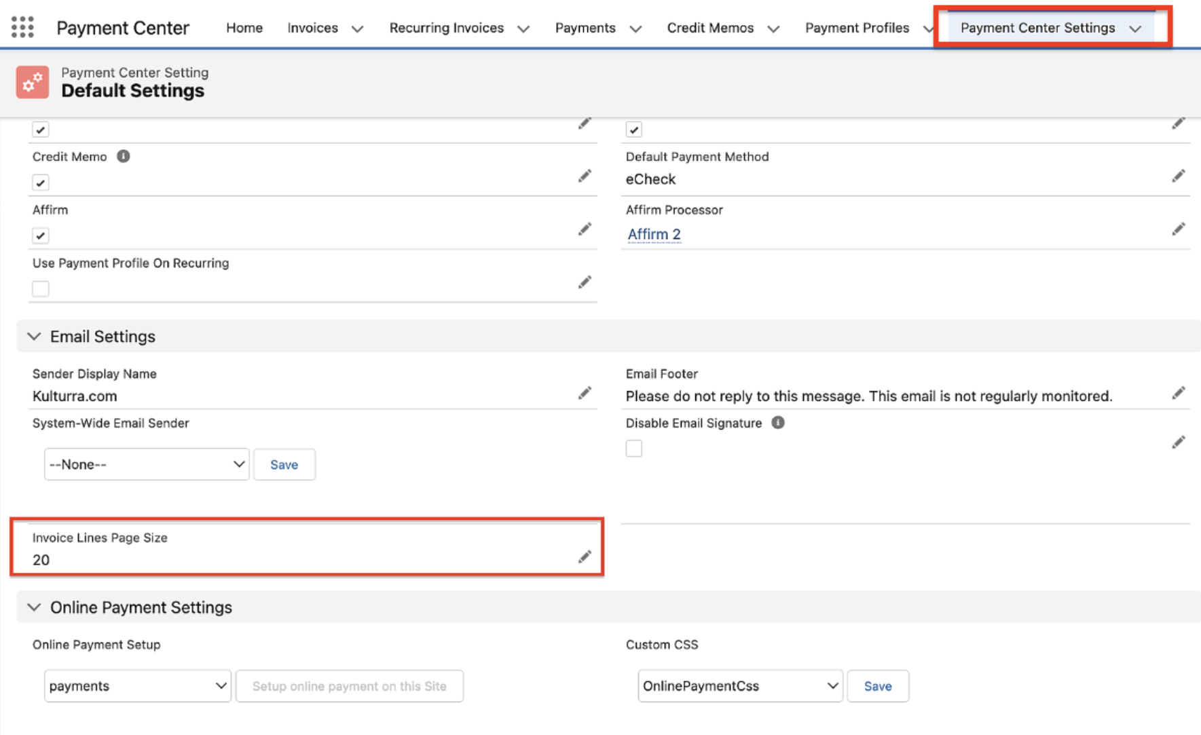1201x735 pixels.
Task: Open the App Launcher grid icon
Action: [x=22, y=27]
